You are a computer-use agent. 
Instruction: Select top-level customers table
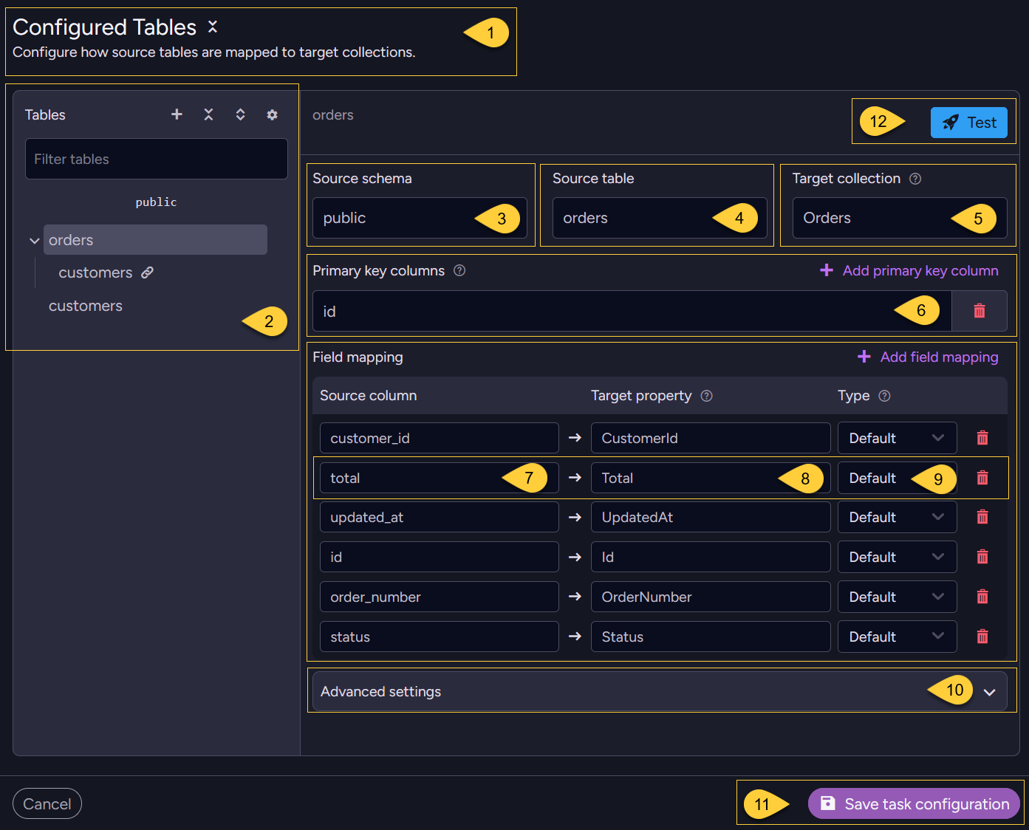[x=86, y=306]
